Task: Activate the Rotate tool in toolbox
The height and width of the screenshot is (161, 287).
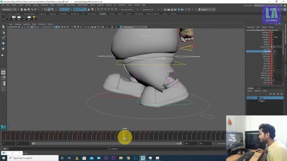Action: (3, 49)
